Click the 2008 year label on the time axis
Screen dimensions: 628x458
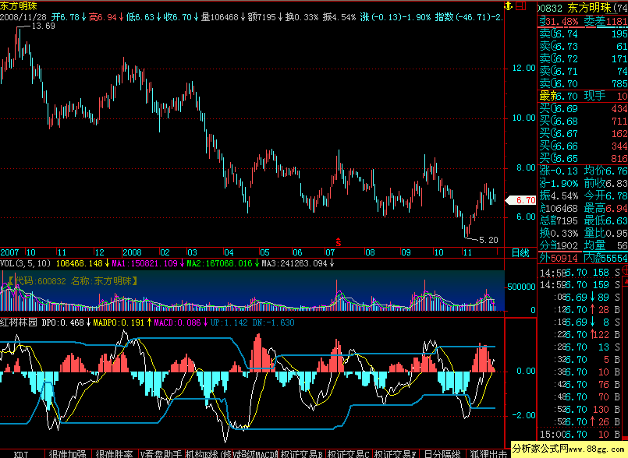[x=132, y=253]
